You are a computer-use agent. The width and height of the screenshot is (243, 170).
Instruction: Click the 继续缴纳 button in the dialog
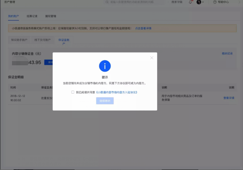coord(105,101)
